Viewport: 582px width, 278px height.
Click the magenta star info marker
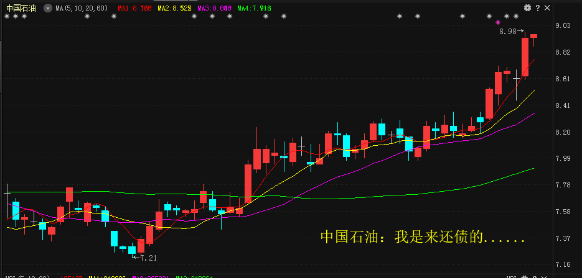click(498, 22)
